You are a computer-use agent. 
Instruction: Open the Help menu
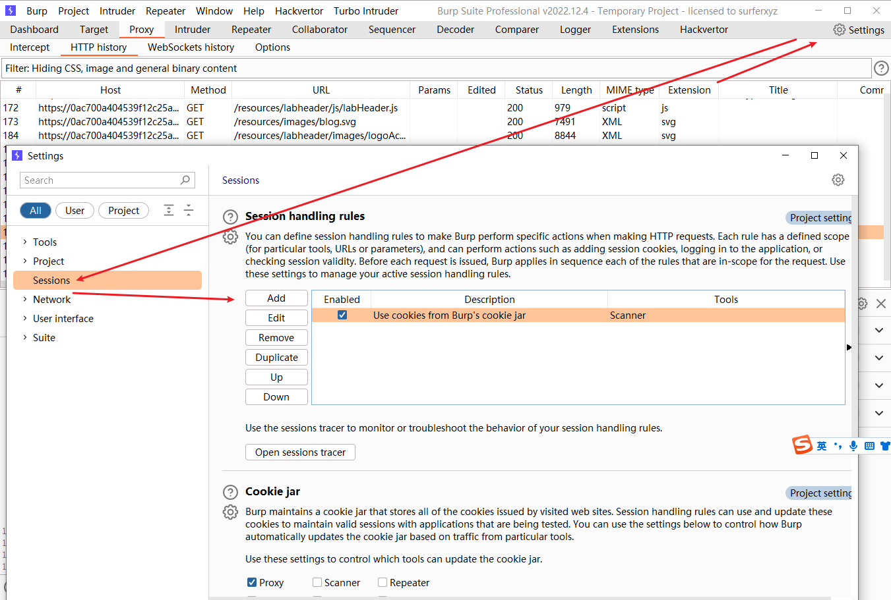tap(254, 11)
